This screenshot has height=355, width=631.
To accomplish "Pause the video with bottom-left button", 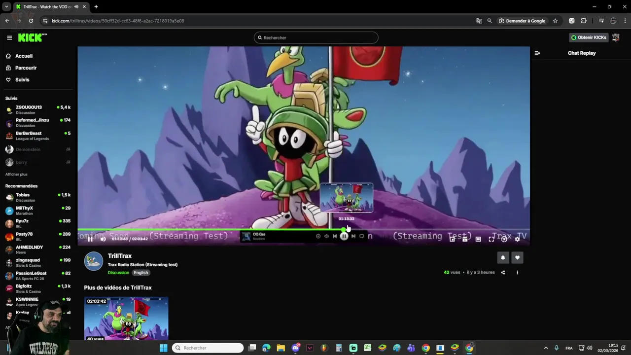I will click(90, 239).
